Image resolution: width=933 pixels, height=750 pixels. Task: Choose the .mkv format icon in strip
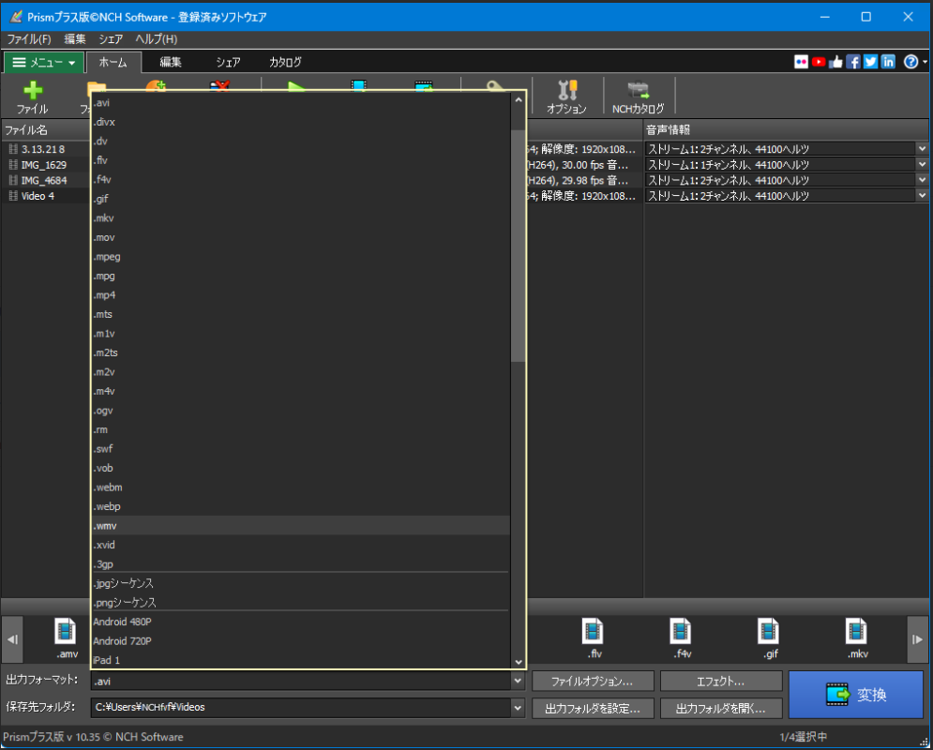(x=857, y=638)
